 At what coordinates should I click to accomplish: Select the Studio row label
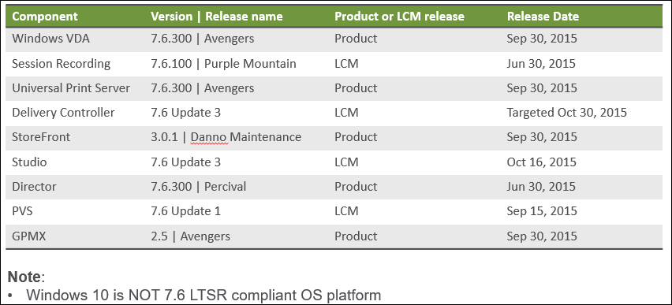coord(29,162)
